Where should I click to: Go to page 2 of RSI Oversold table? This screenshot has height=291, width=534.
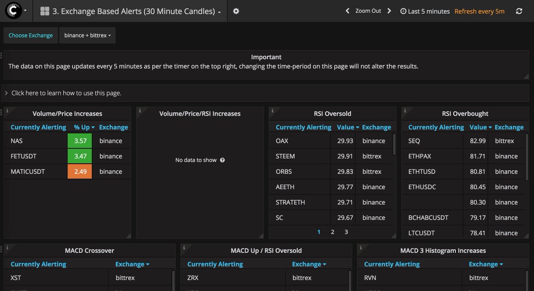(332, 232)
